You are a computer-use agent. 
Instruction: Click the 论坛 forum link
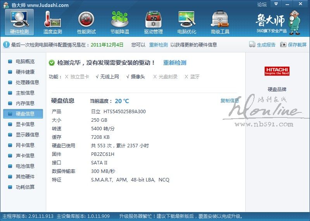click(x=262, y=5)
